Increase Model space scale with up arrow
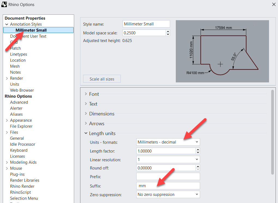Viewport: 278px width, 203px height. 168,31
